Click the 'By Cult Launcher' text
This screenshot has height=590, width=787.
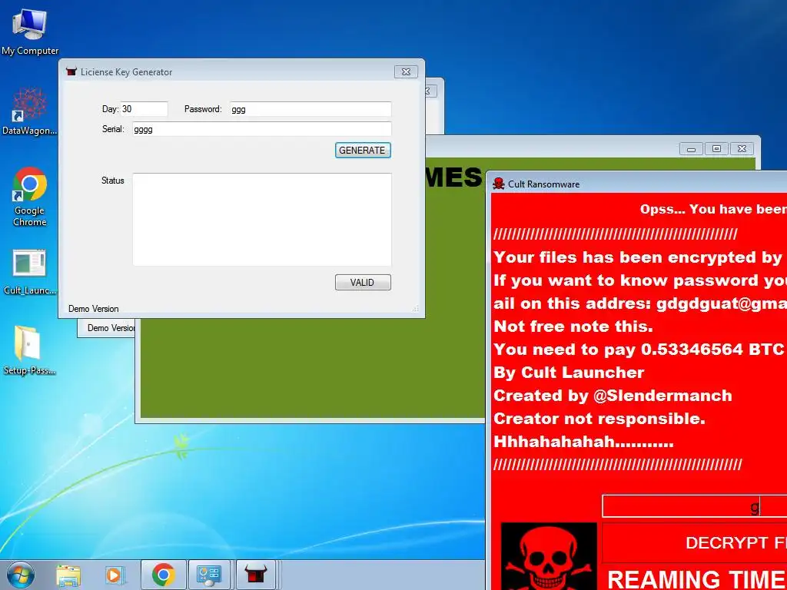pyautogui.click(x=569, y=373)
